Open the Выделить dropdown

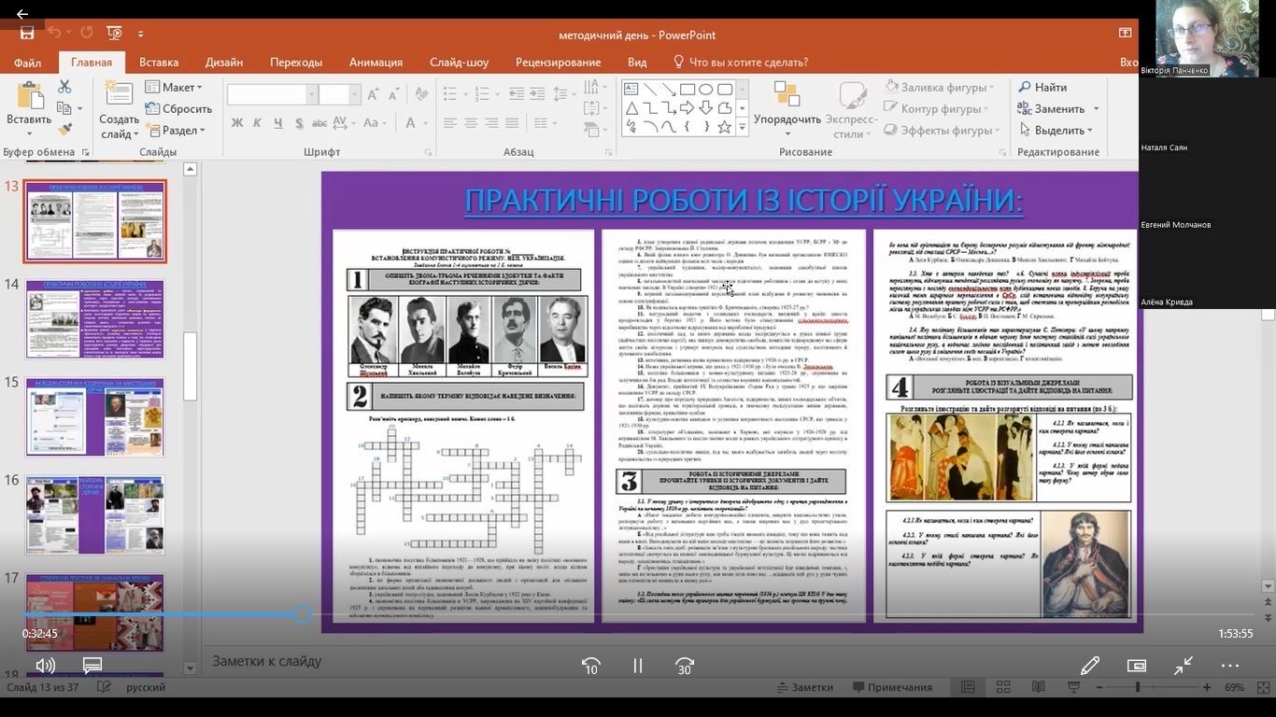pos(1056,131)
